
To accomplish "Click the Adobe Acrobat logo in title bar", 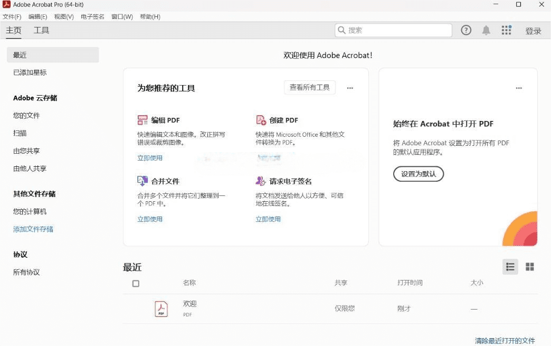I will 6,5.
